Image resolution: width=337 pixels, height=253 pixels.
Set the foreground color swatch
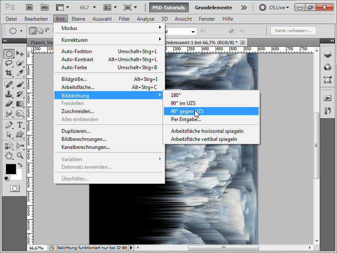click(x=11, y=169)
